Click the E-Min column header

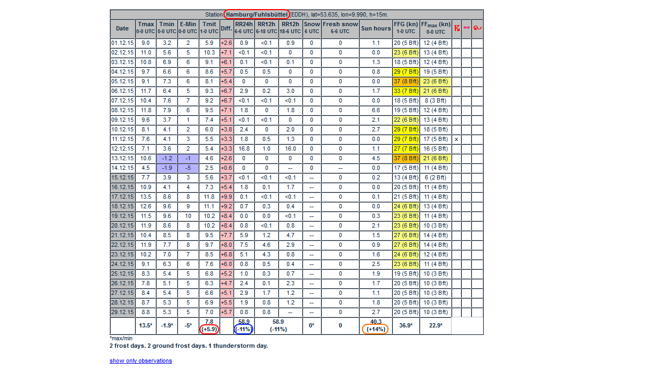188,29
